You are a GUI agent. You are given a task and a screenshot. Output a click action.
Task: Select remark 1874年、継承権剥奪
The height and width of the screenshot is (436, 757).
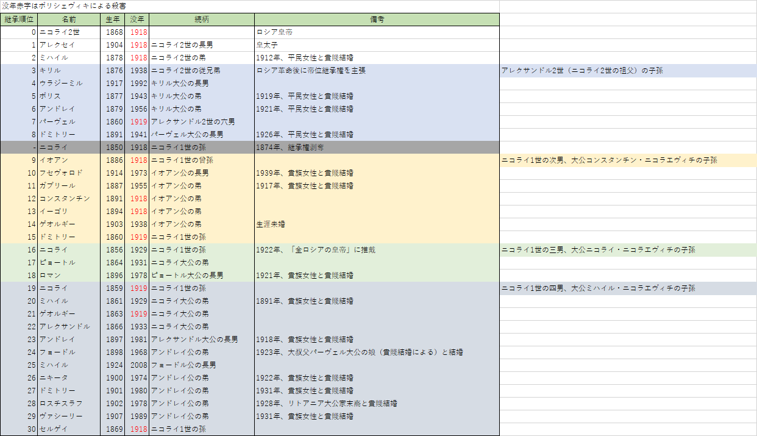(x=377, y=148)
